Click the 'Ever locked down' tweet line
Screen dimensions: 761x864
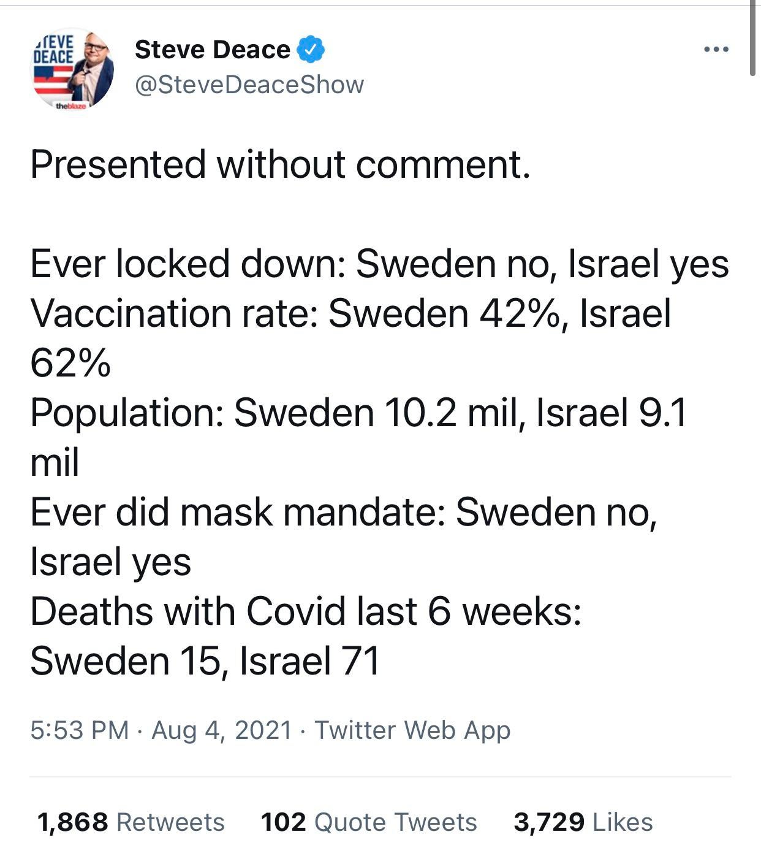tap(379, 264)
